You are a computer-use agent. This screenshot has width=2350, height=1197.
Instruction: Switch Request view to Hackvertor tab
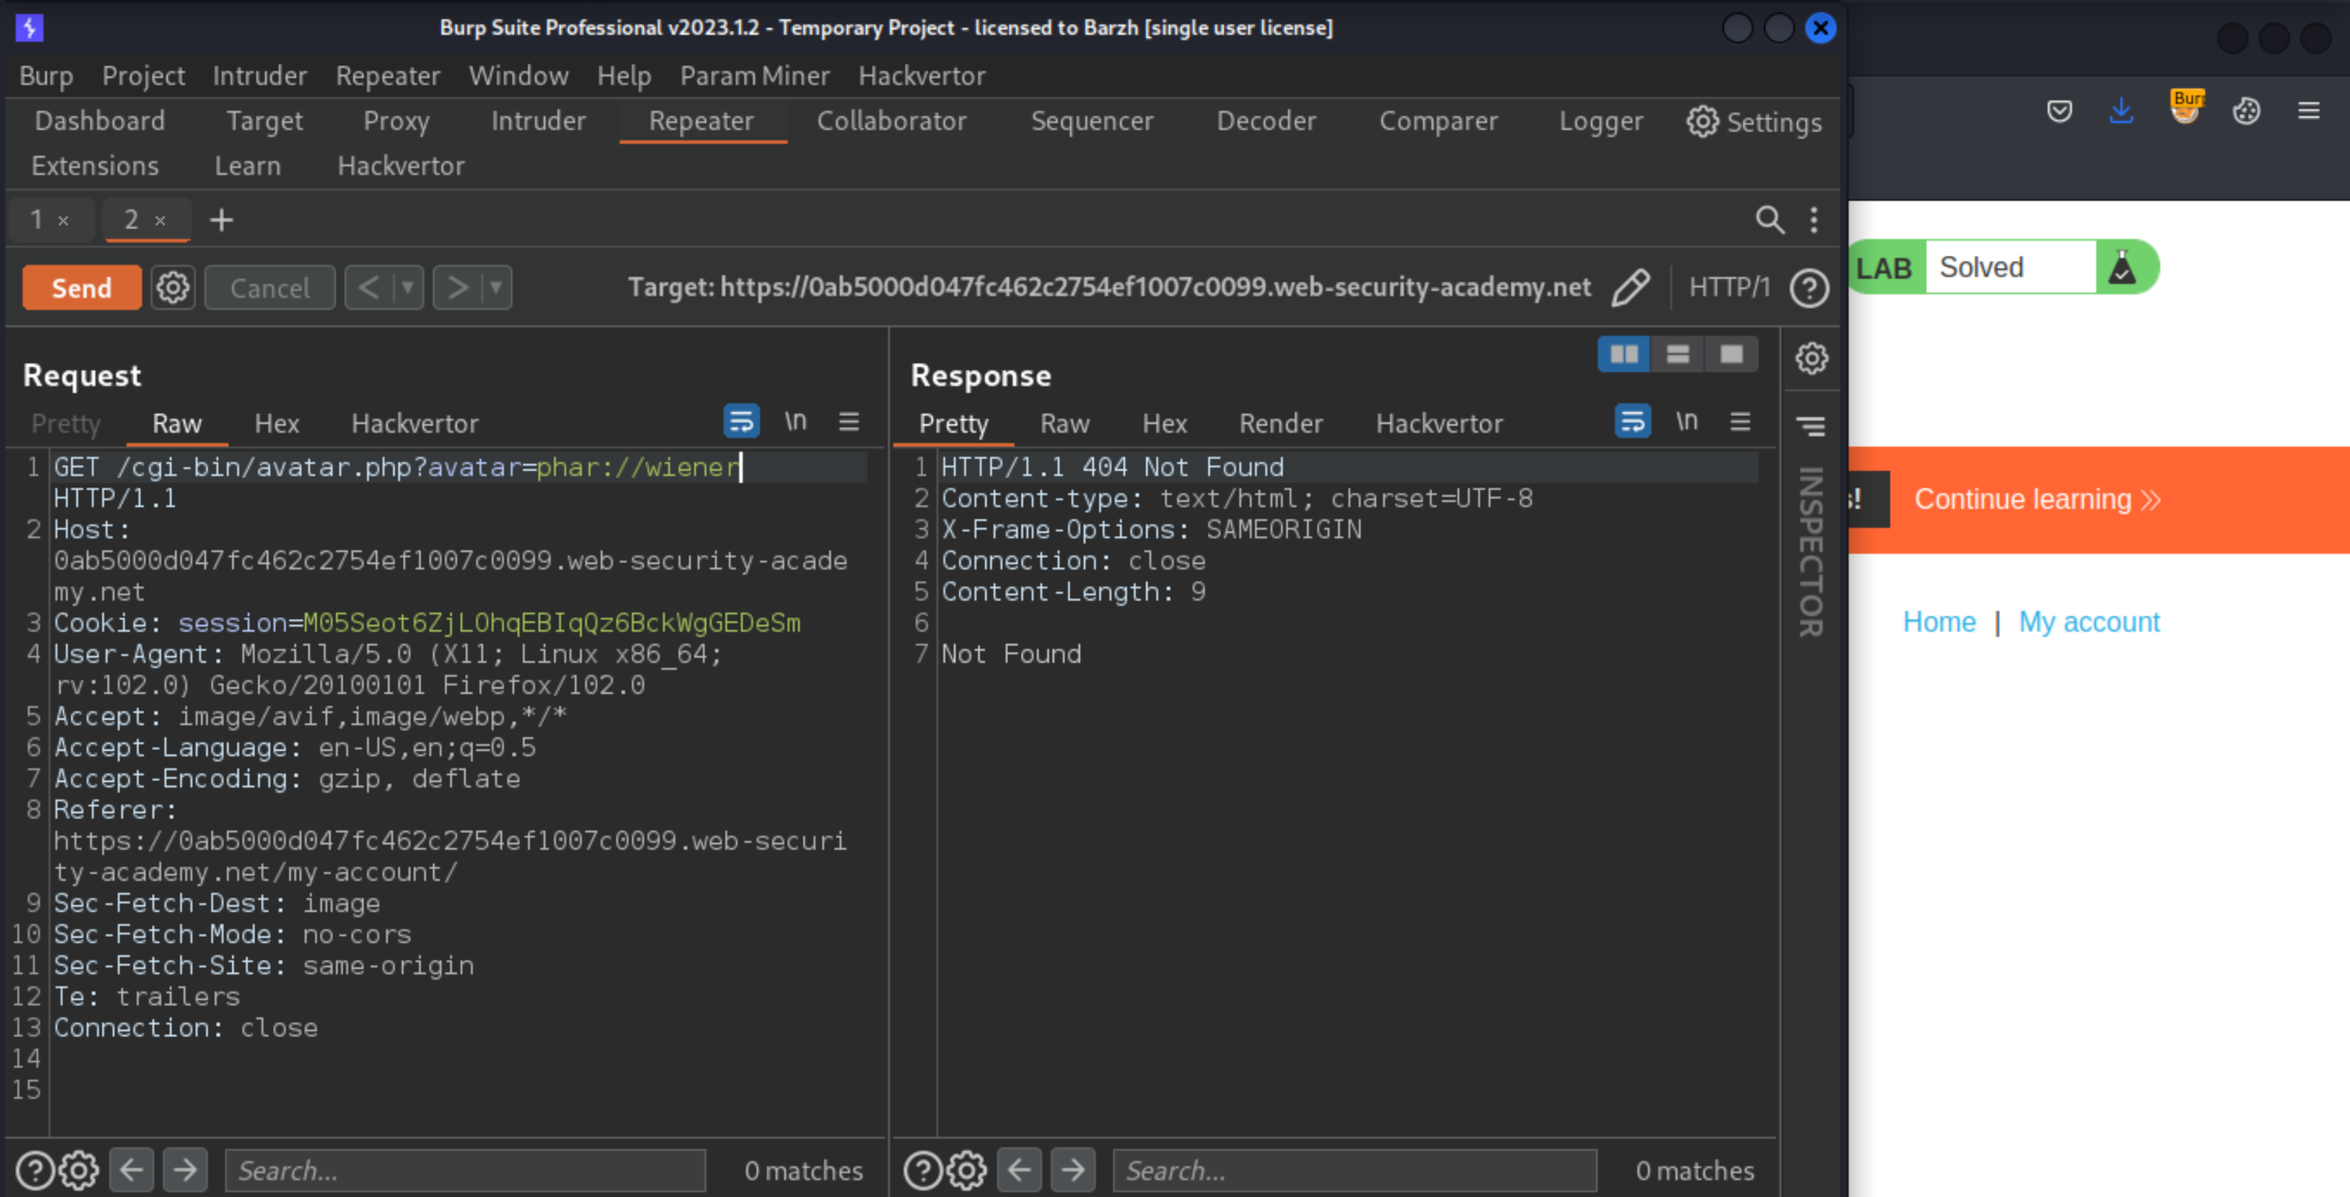click(415, 424)
